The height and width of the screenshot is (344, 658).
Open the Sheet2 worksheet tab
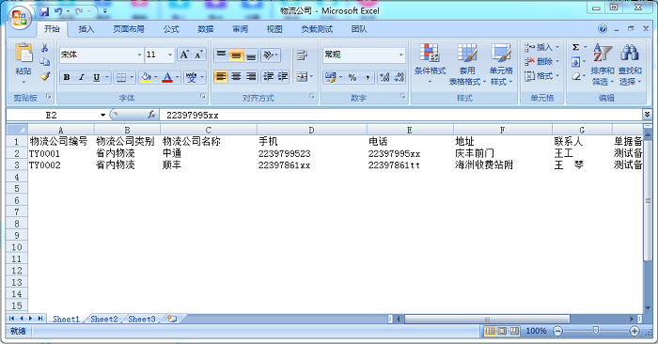pos(104,320)
